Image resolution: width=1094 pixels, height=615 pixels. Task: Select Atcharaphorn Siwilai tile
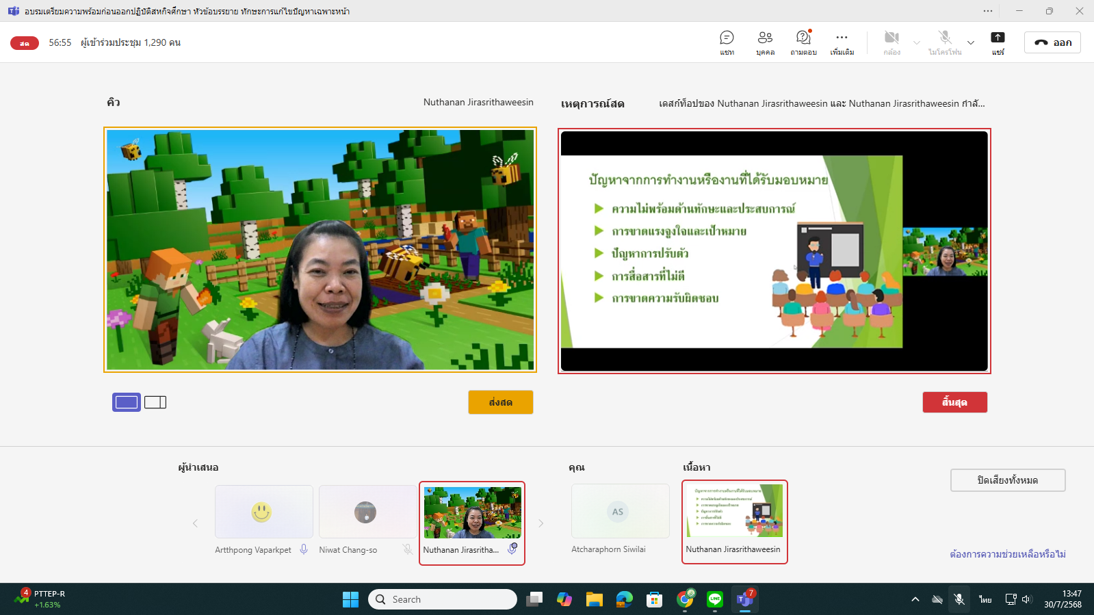621,511
